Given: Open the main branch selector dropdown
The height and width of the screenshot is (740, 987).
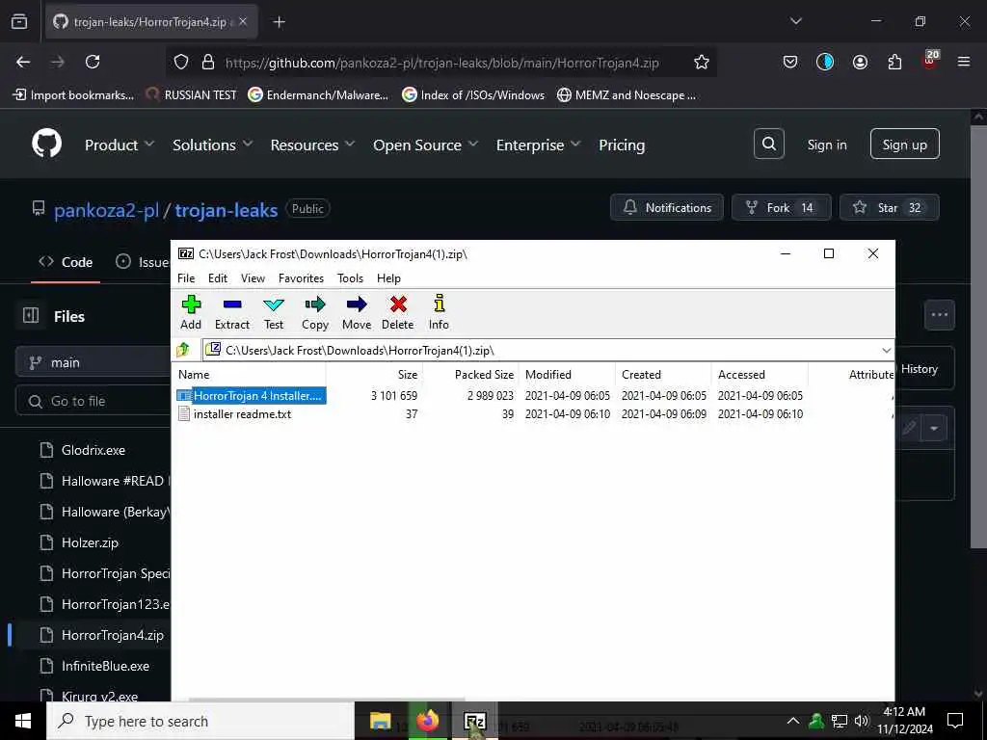Looking at the screenshot, I should pos(93,362).
